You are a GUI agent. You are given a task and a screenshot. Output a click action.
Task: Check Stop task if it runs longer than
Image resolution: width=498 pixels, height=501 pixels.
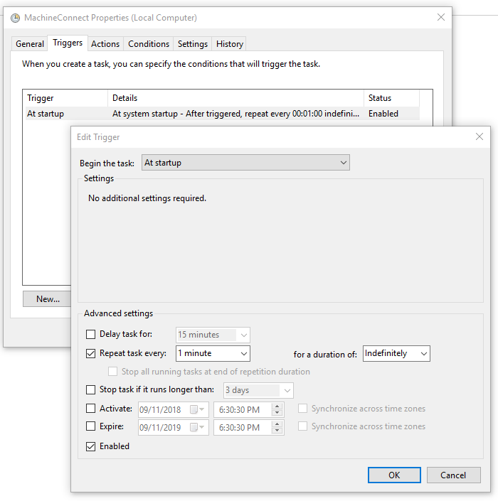90,390
